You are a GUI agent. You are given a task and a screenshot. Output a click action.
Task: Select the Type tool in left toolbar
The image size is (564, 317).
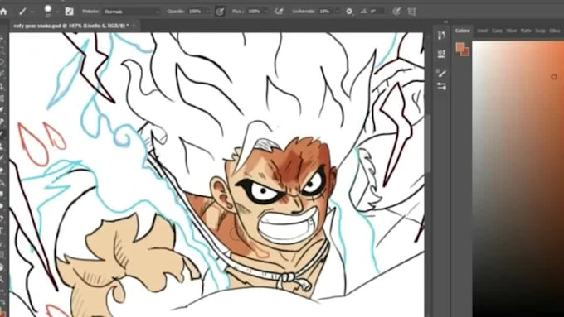(x=2, y=231)
